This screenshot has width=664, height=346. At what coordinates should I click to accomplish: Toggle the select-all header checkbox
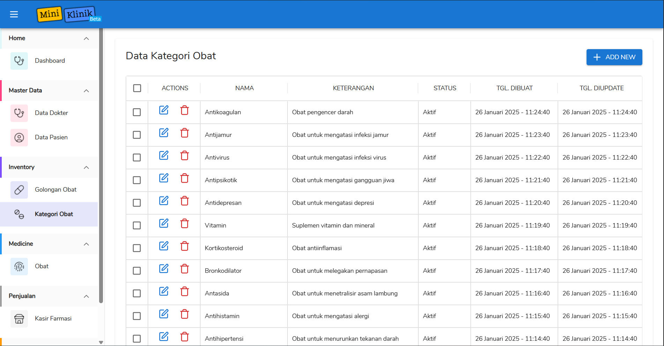pos(137,88)
